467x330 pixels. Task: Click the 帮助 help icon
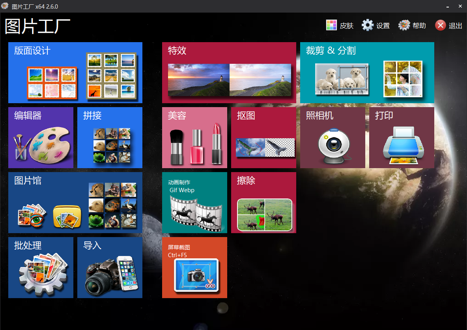pyautogui.click(x=404, y=25)
